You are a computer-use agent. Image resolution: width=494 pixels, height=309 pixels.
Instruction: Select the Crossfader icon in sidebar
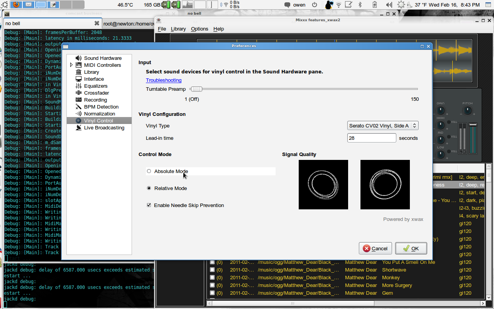tap(78, 93)
